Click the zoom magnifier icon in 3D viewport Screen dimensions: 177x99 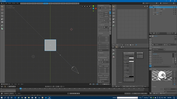click(x=90, y=6)
